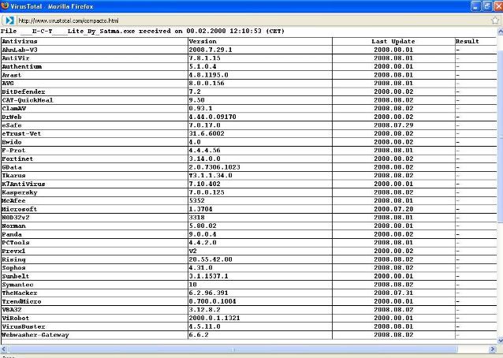Viewport: 503px width, 358px height.
Task: Select the Symantec antivirus name
Action: pos(17,285)
